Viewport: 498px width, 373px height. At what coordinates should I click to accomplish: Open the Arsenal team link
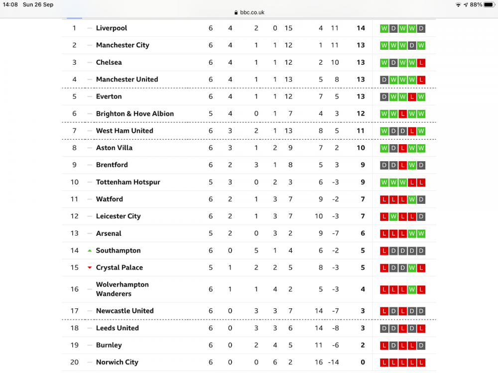coord(109,233)
